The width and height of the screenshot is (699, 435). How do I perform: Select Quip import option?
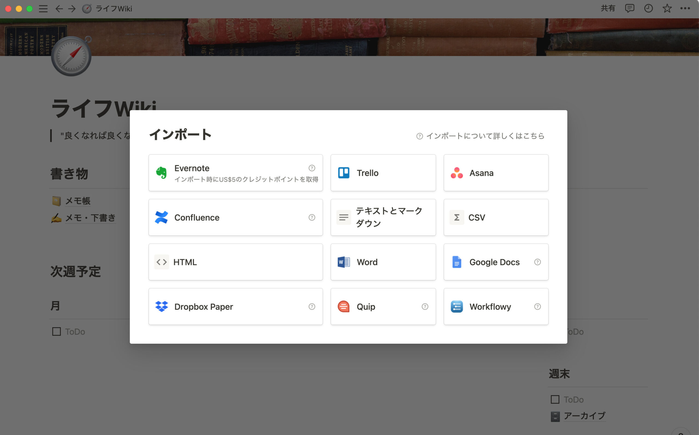click(x=383, y=306)
